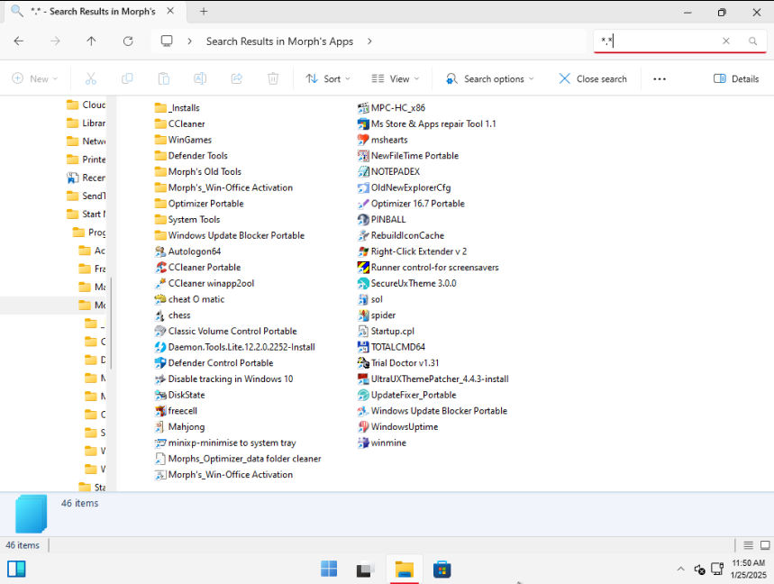Expand the chevron after Search Results breadcrumb

[369, 41]
